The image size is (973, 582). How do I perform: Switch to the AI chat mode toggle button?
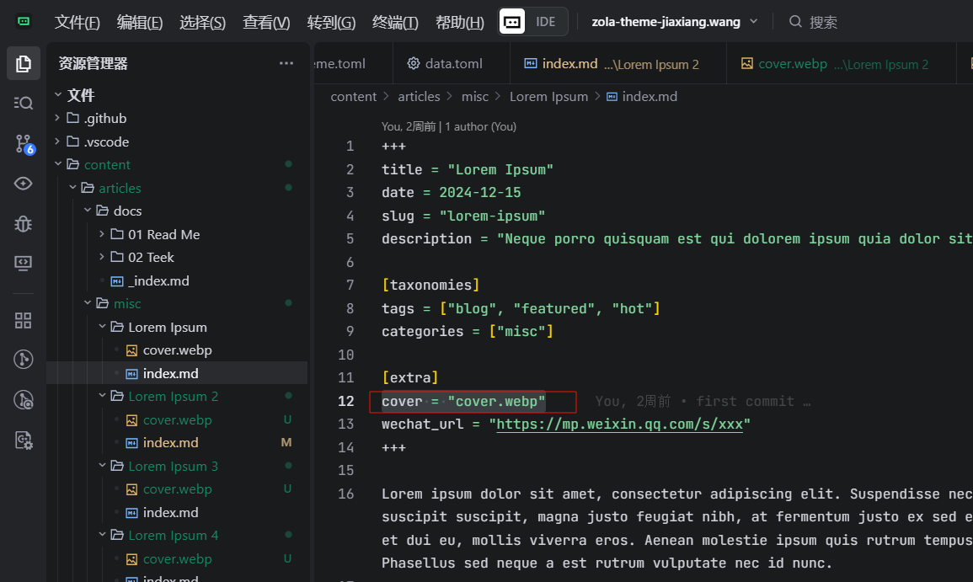pos(512,22)
